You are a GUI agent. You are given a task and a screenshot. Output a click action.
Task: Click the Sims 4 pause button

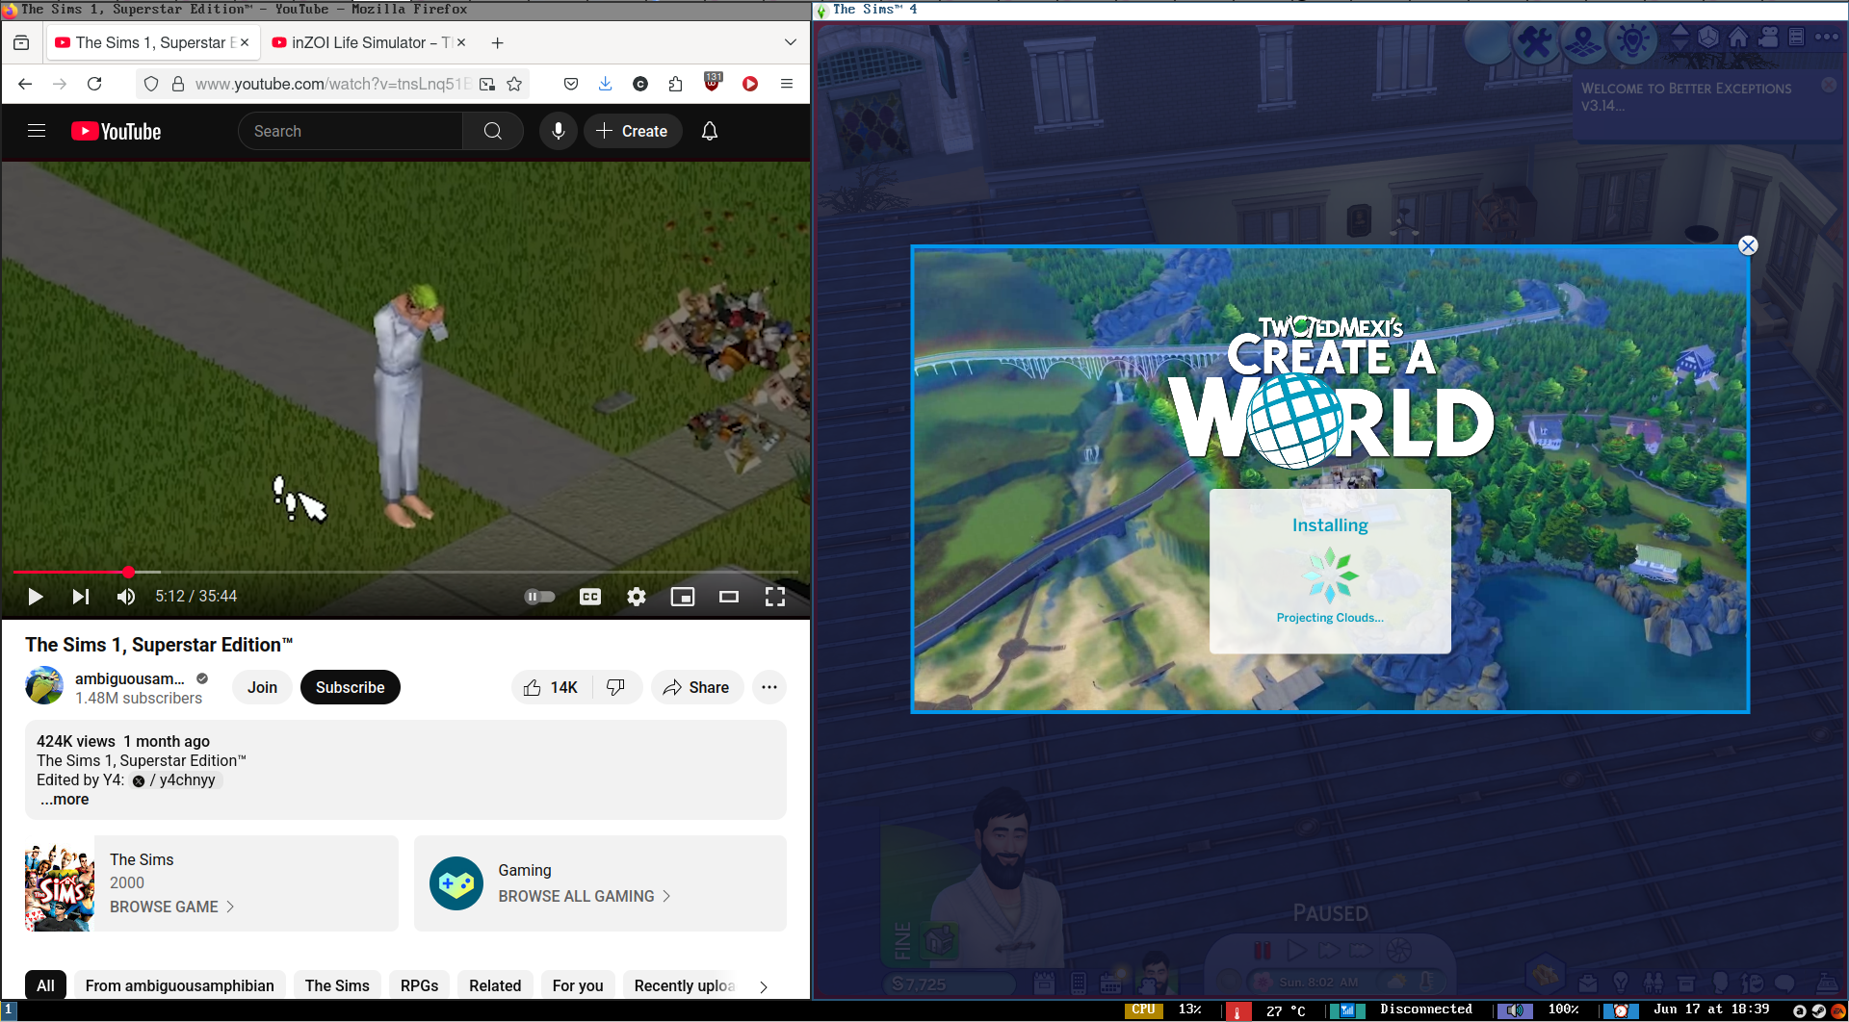(x=1262, y=951)
